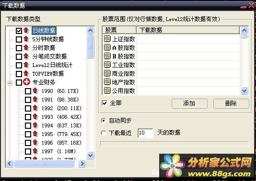This screenshot has height=181, width=256.
Task: Click the red arrow icon beside 分笔成交数据
Action: (26, 56)
